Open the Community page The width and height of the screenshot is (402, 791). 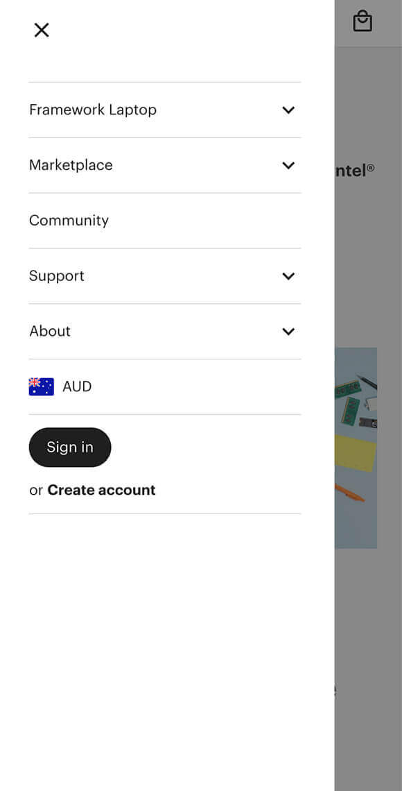click(x=69, y=220)
